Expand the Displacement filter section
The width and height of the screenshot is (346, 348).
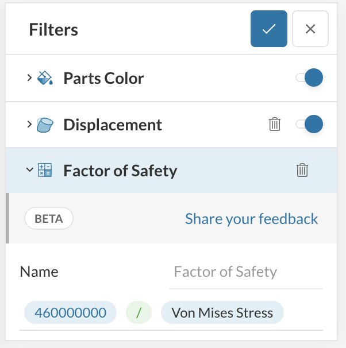tap(29, 124)
